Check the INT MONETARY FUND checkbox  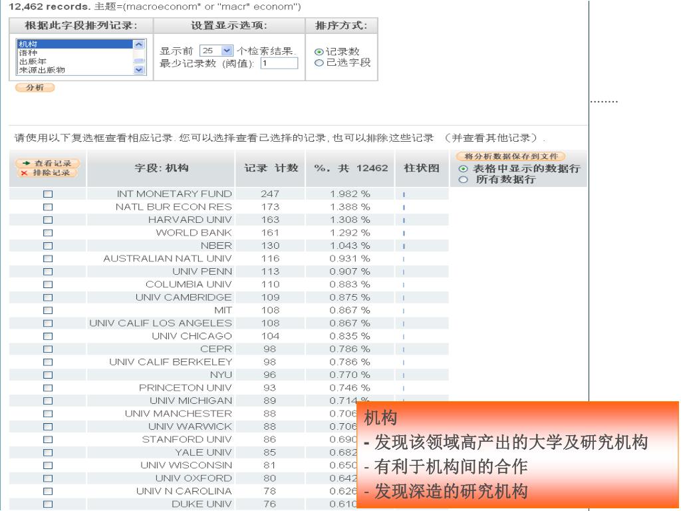coord(48,194)
